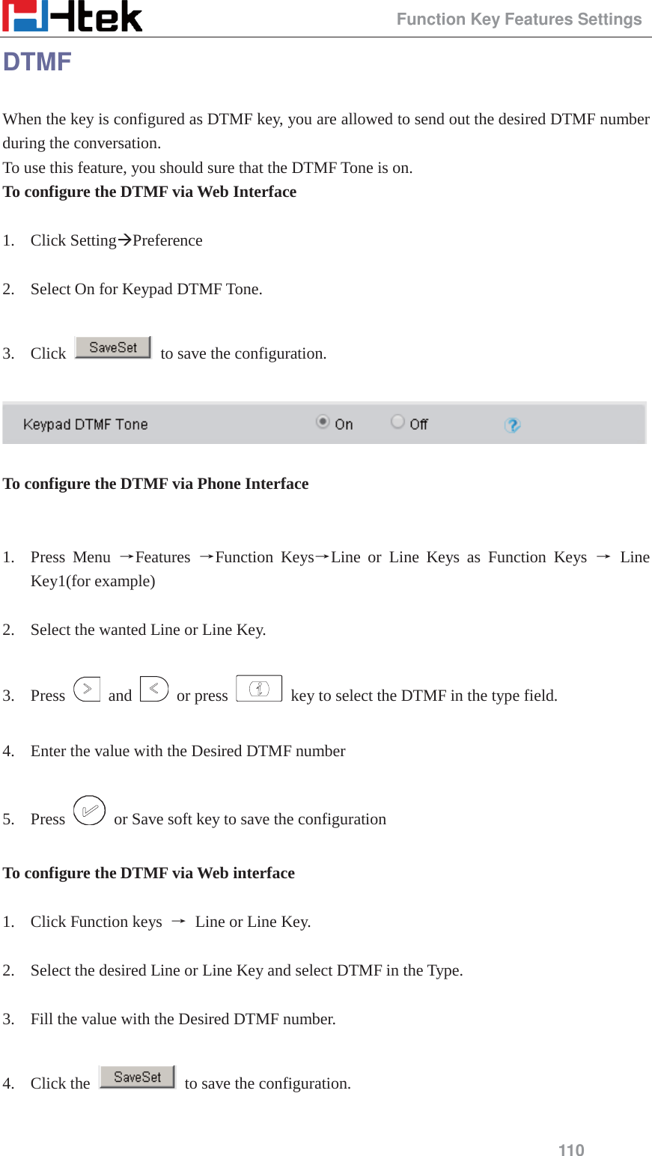
Task: Click the Function Key Features Settings header
Action: click(x=520, y=19)
